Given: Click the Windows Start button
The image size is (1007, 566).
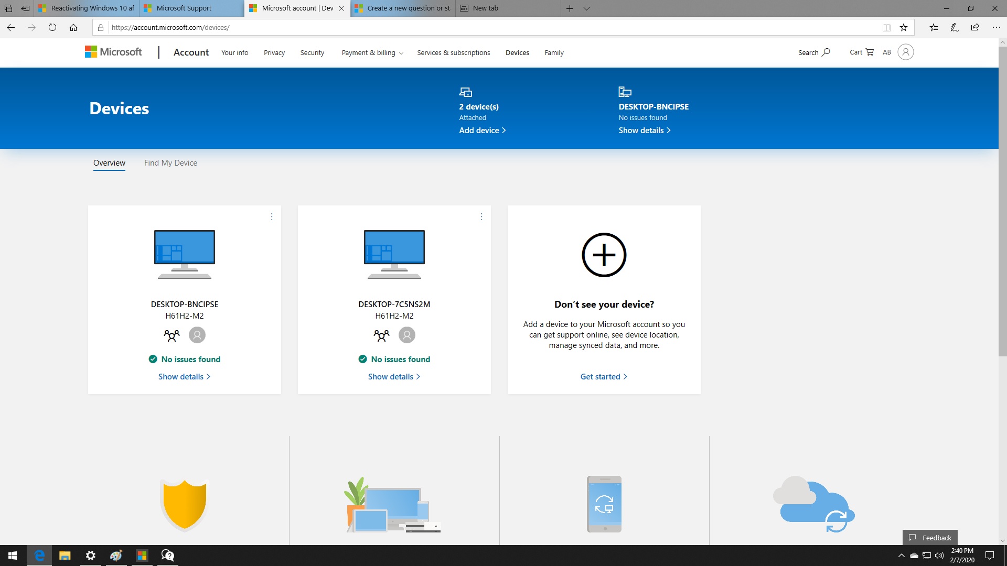Looking at the screenshot, I should coord(12,555).
